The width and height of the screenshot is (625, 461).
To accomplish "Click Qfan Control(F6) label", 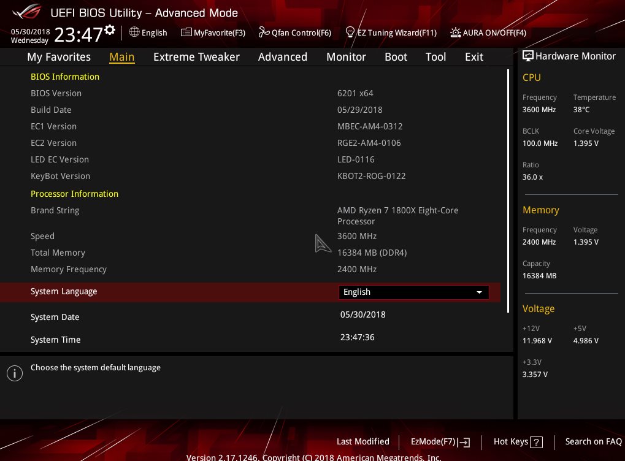I will coord(301,32).
